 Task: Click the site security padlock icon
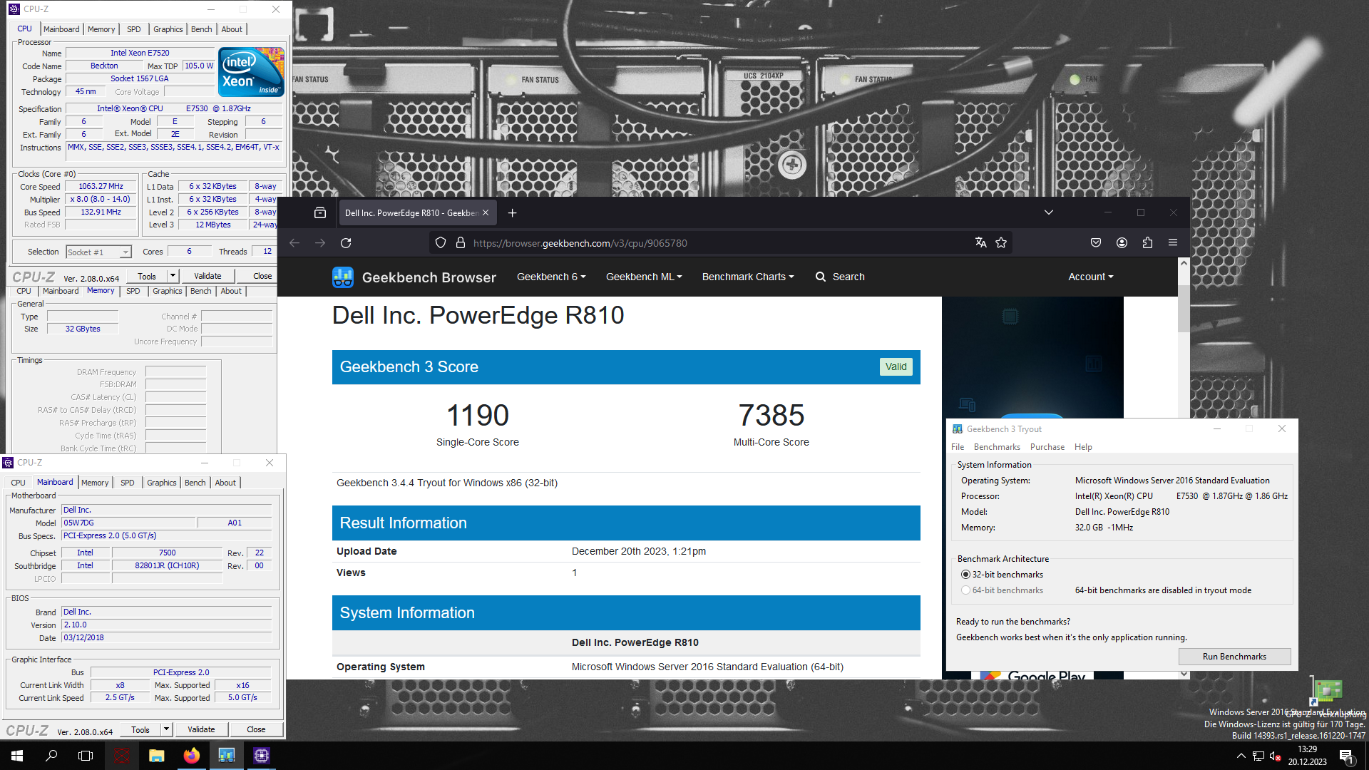461,243
